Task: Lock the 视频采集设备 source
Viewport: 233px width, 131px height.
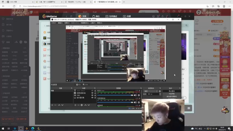Action: [x=95, y=93]
